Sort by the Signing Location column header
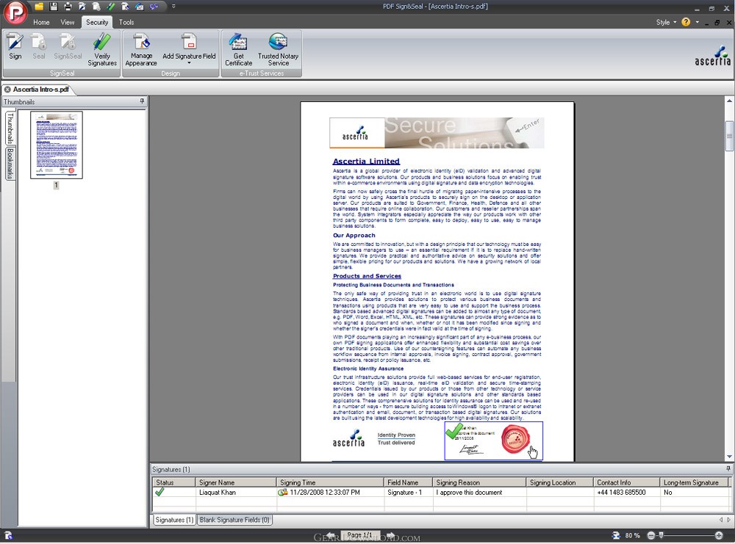The image size is (735, 544). (559, 482)
